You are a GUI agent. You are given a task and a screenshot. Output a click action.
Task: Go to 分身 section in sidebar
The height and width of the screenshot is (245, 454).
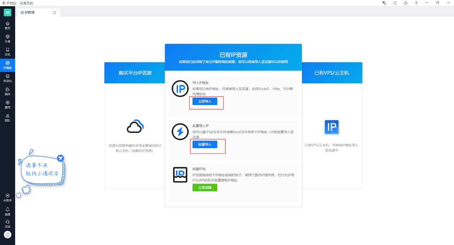tap(8, 39)
